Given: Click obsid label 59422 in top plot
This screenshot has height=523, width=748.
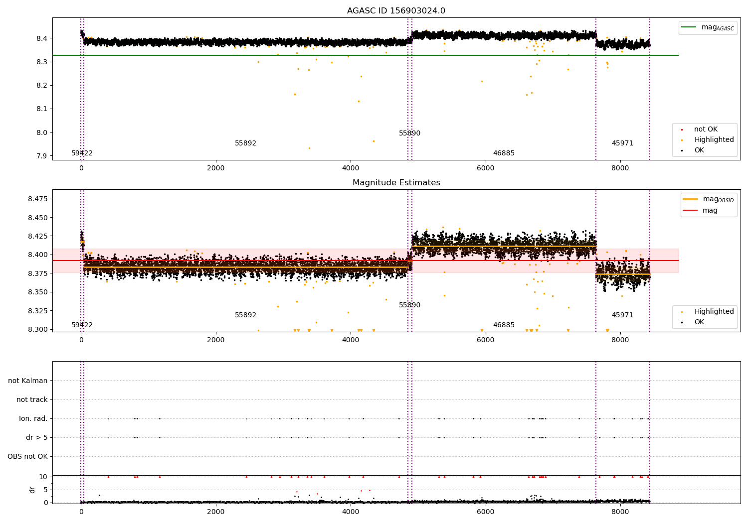Looking at the screenshot, I should coord(82,153).
